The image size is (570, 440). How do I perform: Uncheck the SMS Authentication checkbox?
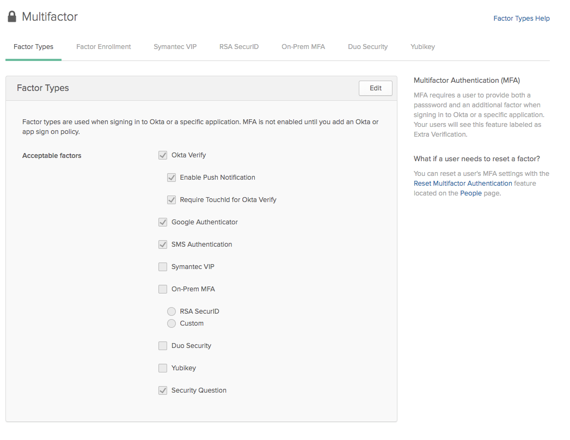pos(163,245)
